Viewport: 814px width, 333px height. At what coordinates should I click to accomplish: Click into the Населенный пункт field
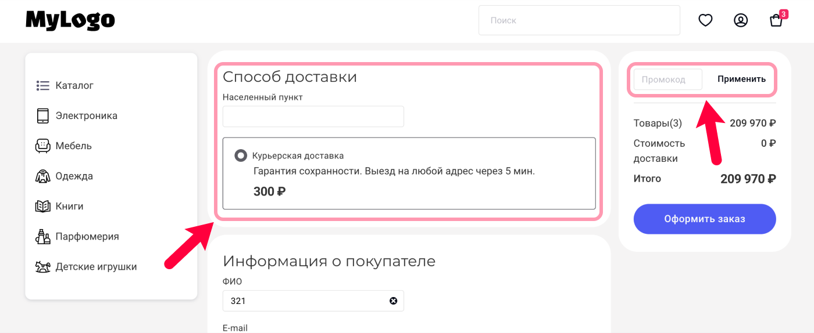click(x=313, y=116)
